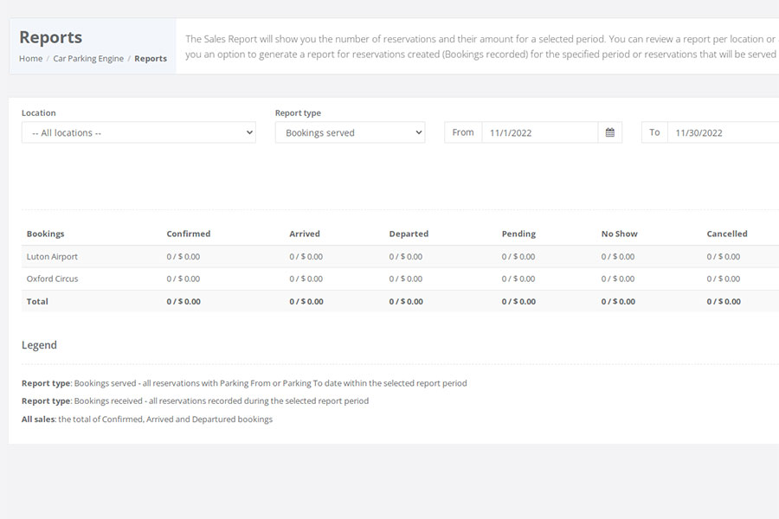Expand the Report type dropdown
Screen dimensions: 779x519
tap(351, 132)
